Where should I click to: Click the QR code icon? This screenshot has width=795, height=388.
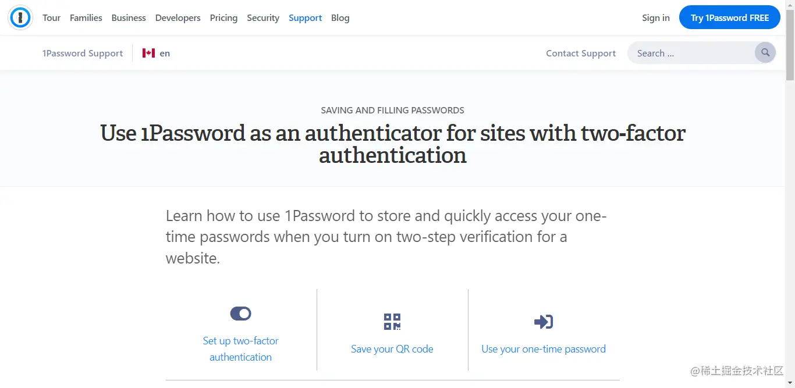[x=392, y=322]
